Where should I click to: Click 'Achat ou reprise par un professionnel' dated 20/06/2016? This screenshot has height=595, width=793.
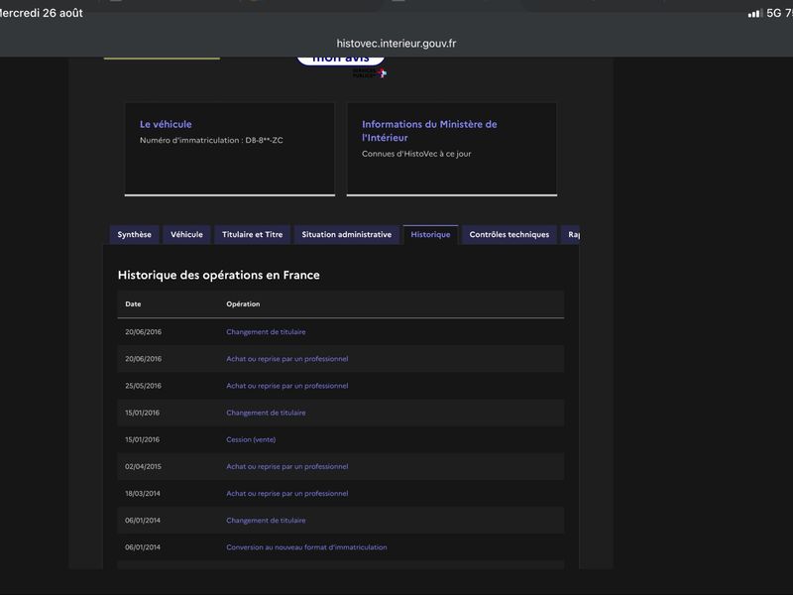[x=287, y=359]
